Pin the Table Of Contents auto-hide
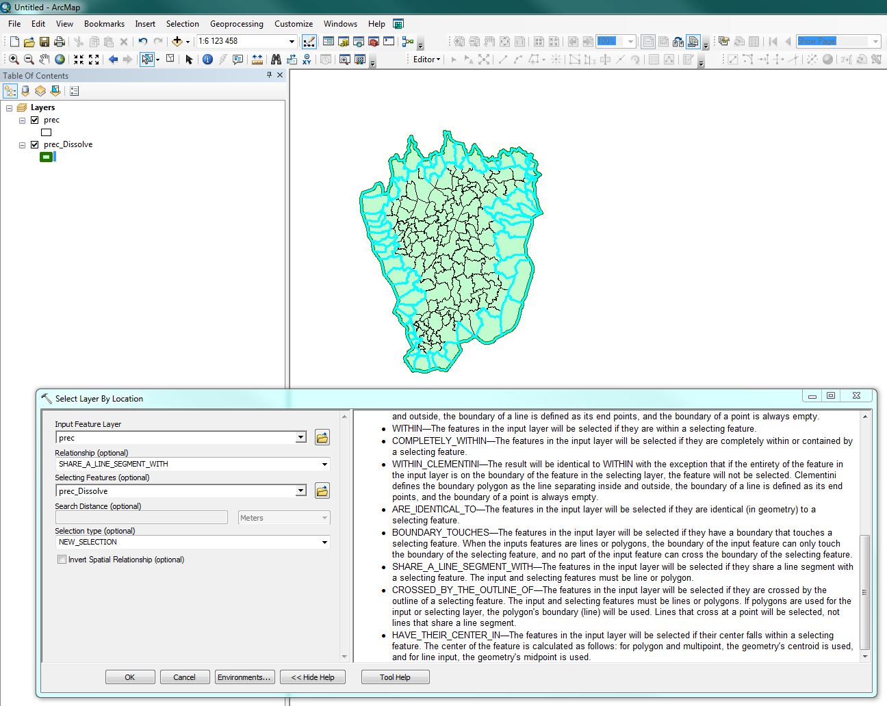 tap(269, 75)
